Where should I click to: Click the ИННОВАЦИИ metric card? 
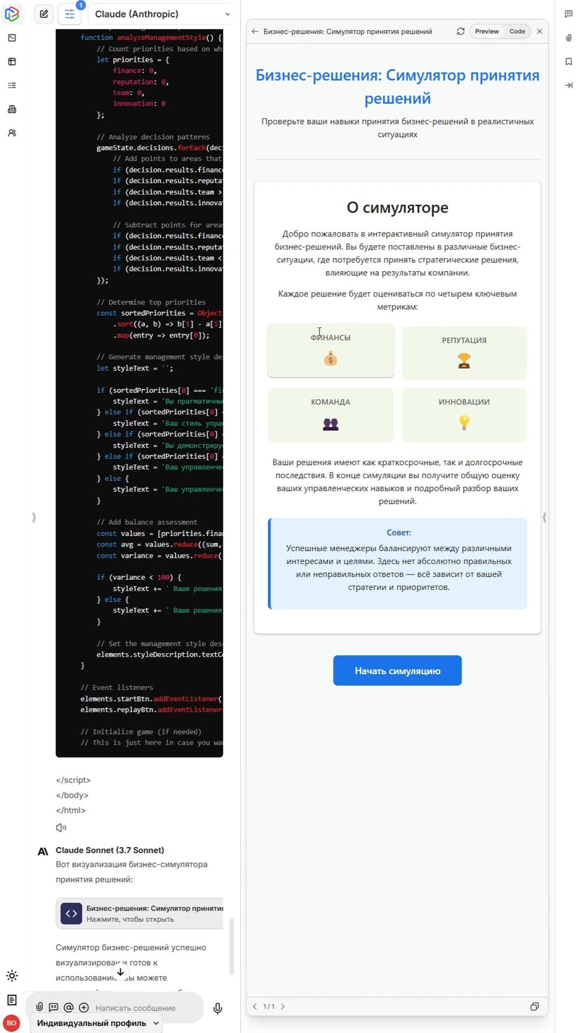tap(464, 414)
